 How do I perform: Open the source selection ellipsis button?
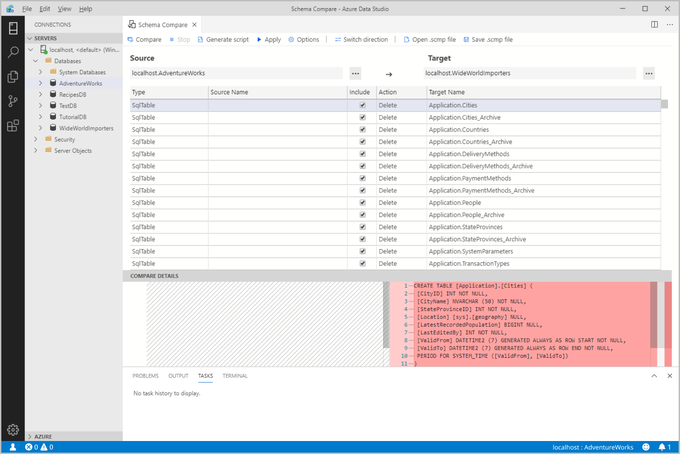click(355, 73)
